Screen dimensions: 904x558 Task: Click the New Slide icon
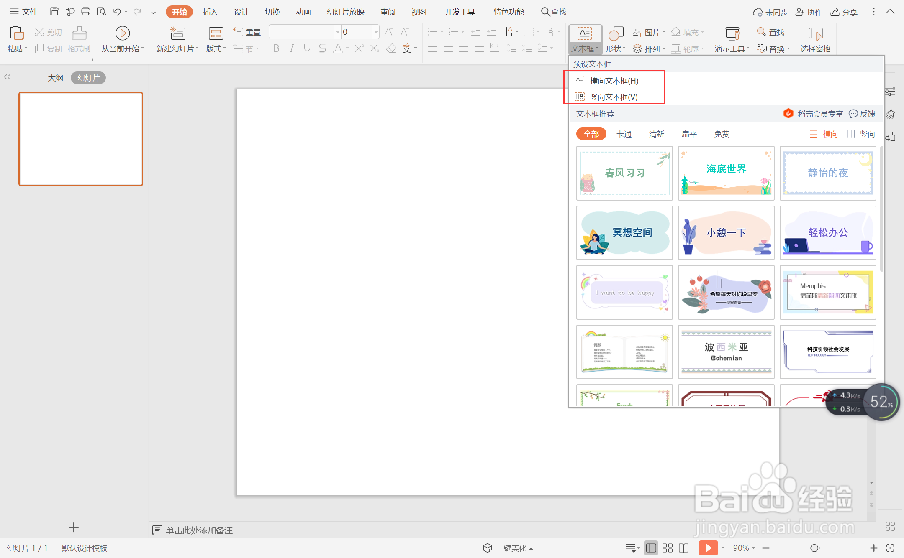177,33
